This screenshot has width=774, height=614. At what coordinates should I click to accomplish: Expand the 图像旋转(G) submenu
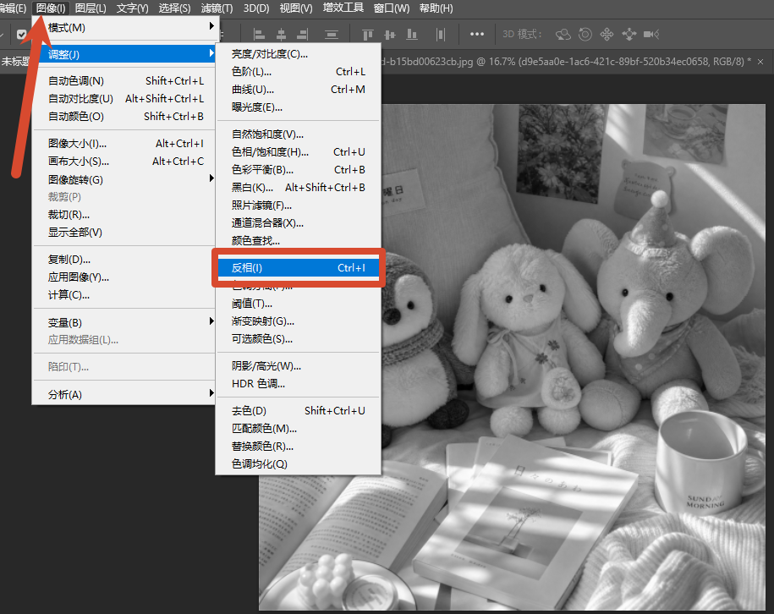(124, 179)
